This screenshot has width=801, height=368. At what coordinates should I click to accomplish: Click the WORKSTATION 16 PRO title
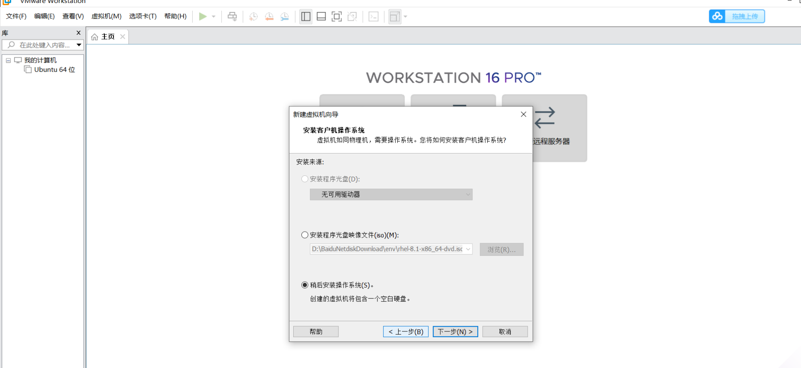click(x=454, y=78)
